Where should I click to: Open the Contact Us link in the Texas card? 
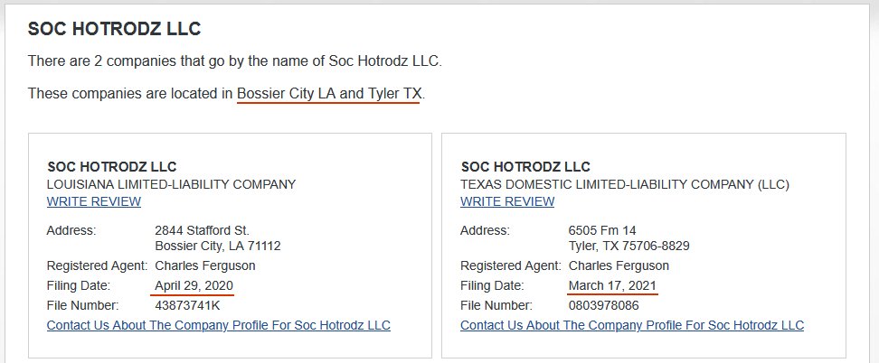click(x=632, y=325)
